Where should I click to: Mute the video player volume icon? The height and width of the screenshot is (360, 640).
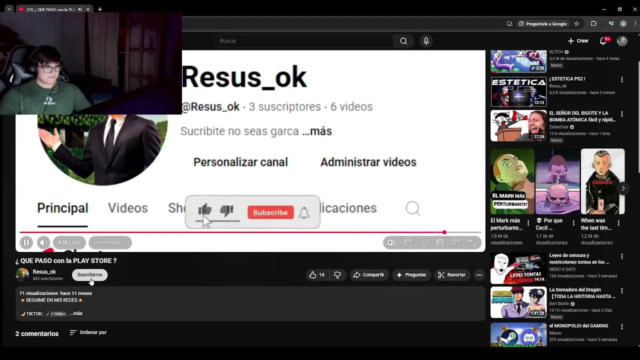click(43, 242)
